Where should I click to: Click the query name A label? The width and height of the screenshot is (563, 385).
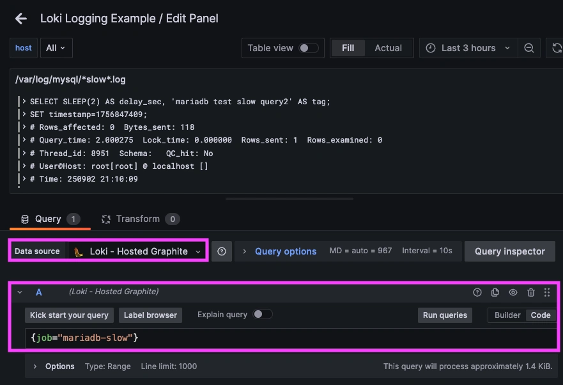(x=39, y=292)
